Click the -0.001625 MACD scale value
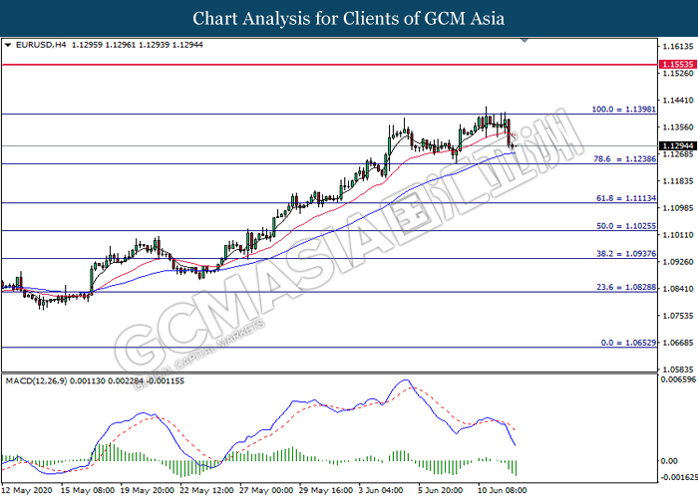Viewport: 698px width, 498px height. 678,477
